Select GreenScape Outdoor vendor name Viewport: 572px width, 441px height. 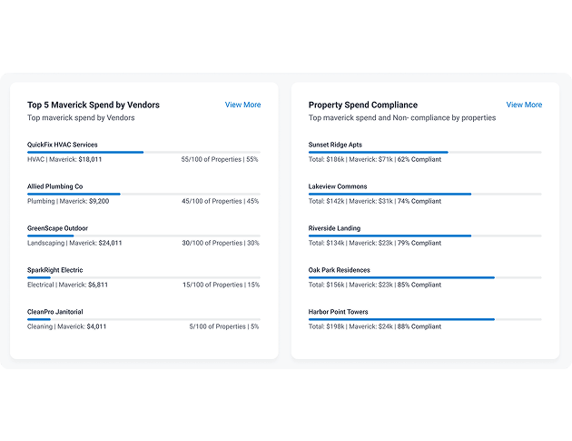coord(57,228)
